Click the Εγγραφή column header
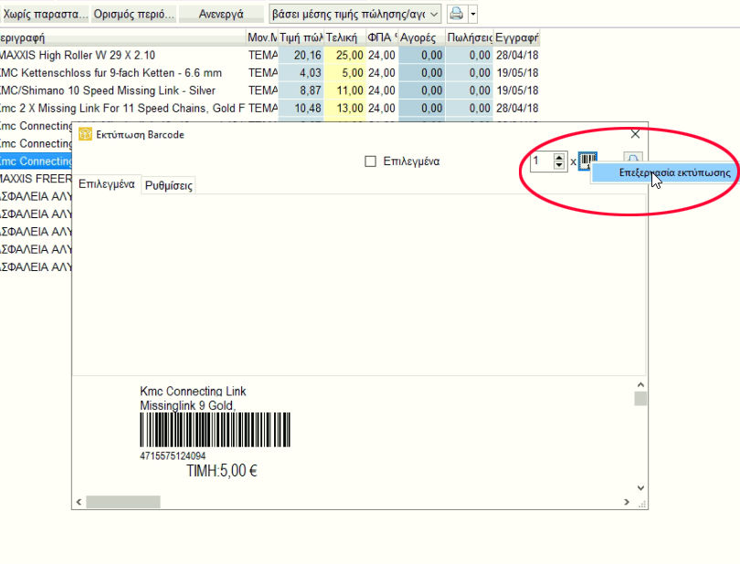This screenshot has width=740, height=564. tap(516, 37)
